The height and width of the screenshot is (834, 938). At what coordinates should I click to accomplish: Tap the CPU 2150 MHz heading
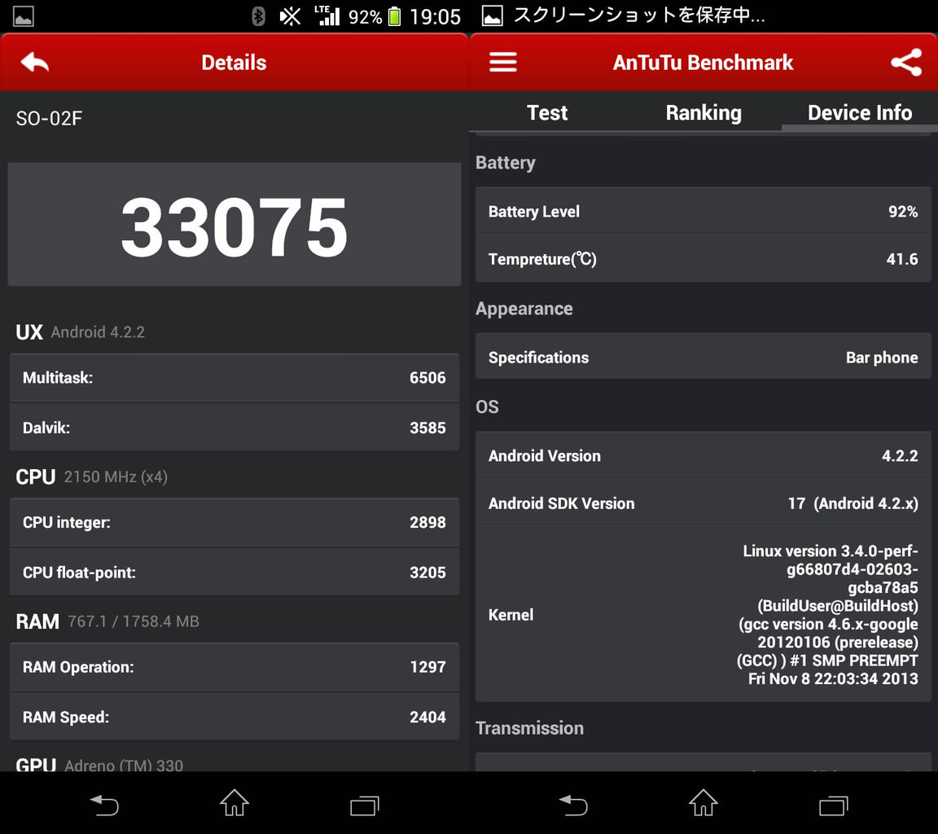point(91,476)
